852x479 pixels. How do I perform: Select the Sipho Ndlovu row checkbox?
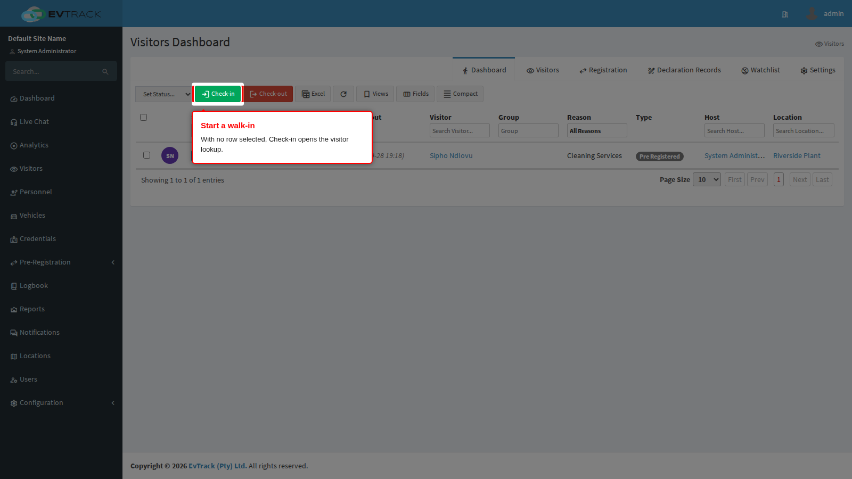pos(146,155)
